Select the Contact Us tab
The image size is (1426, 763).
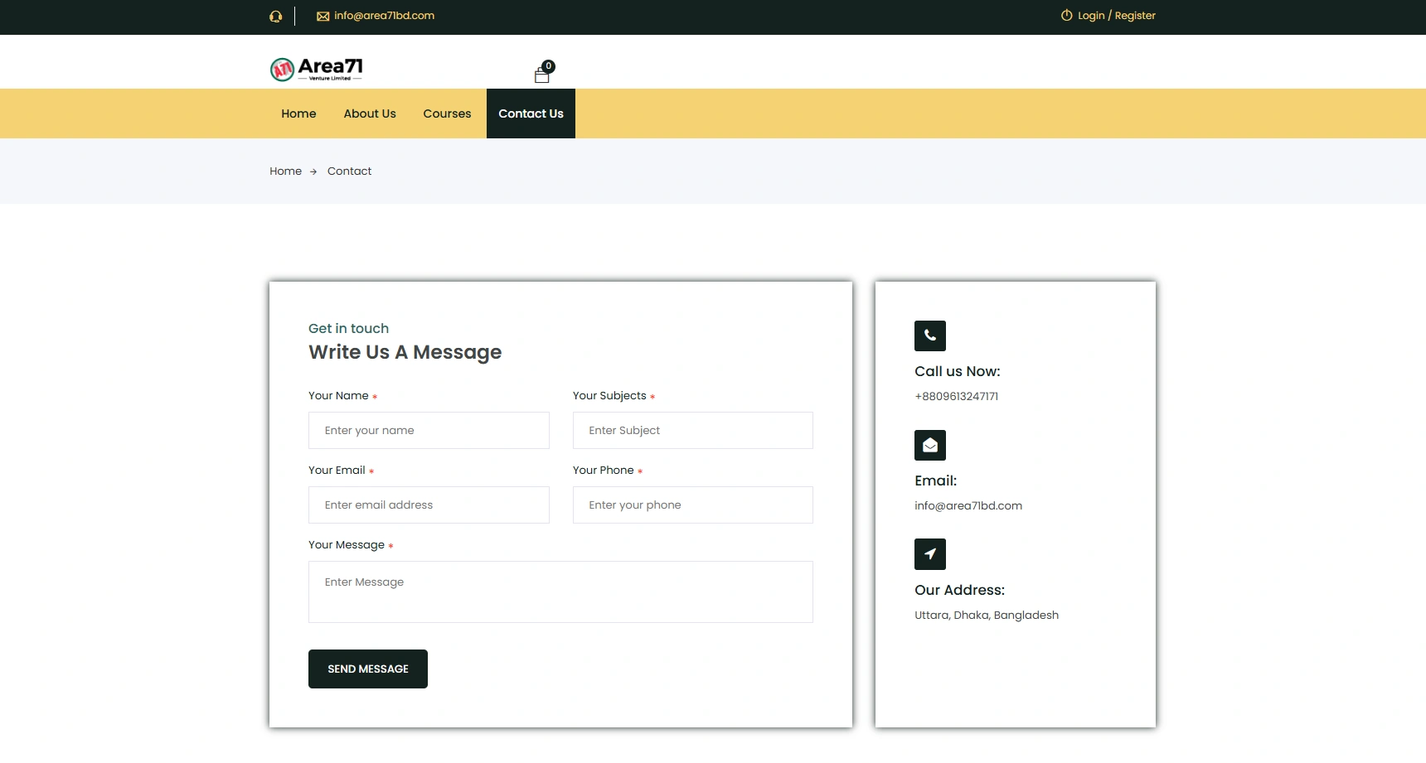pyautogui.click(x=531, y=113)
